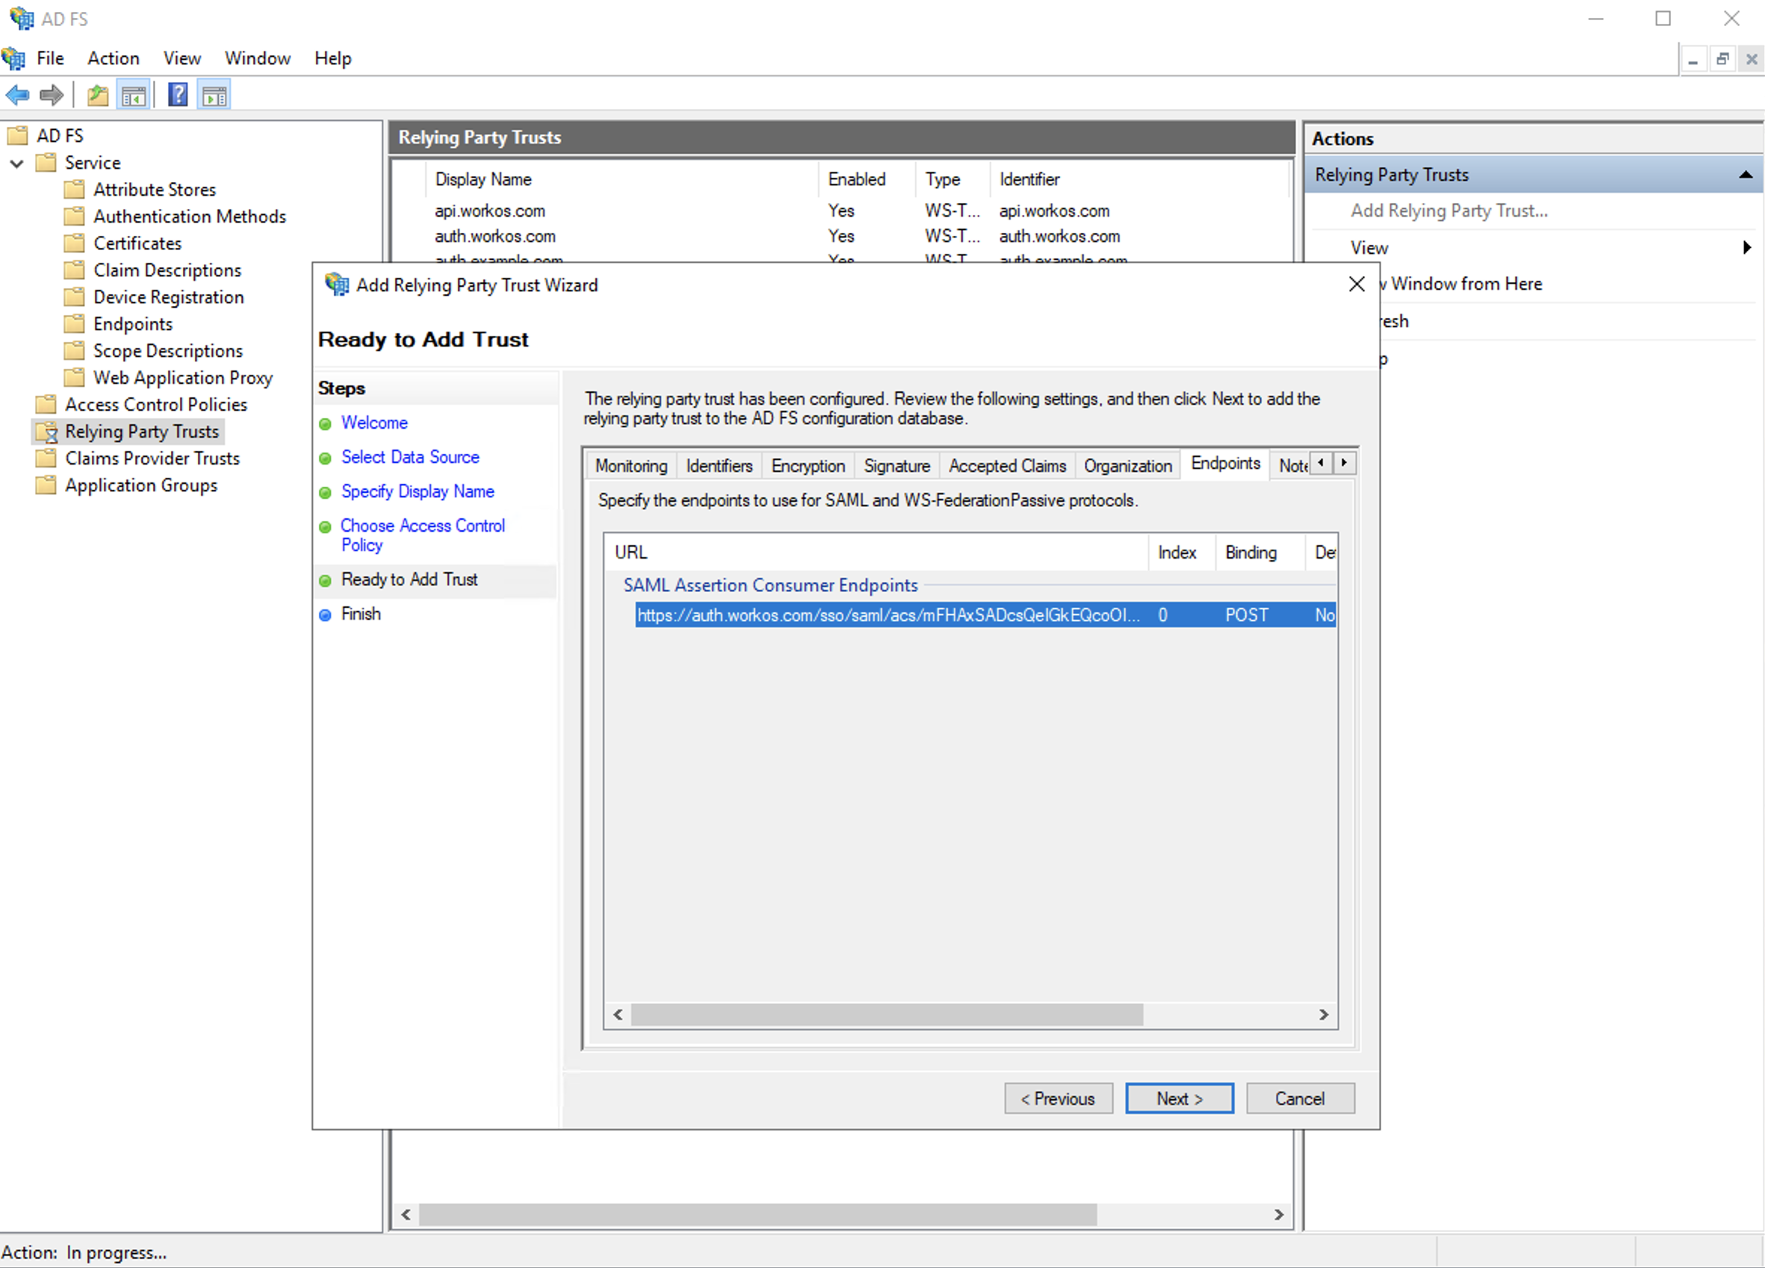Switch to the Signature tab
Viewport: 1765px width, 1268px height.
click(896, 466)
